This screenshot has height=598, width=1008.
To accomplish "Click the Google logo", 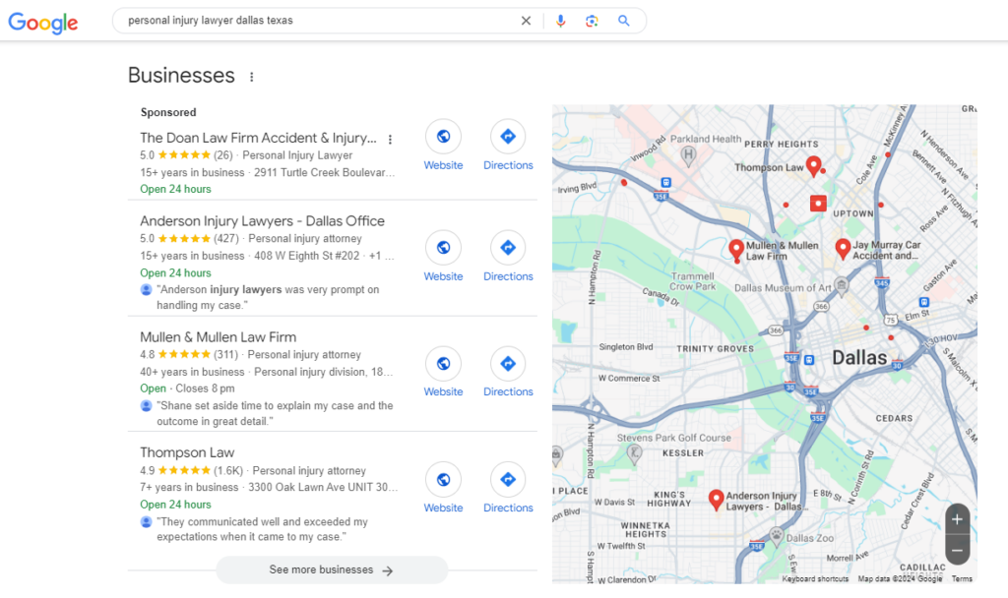I will [x=43, y=23].
